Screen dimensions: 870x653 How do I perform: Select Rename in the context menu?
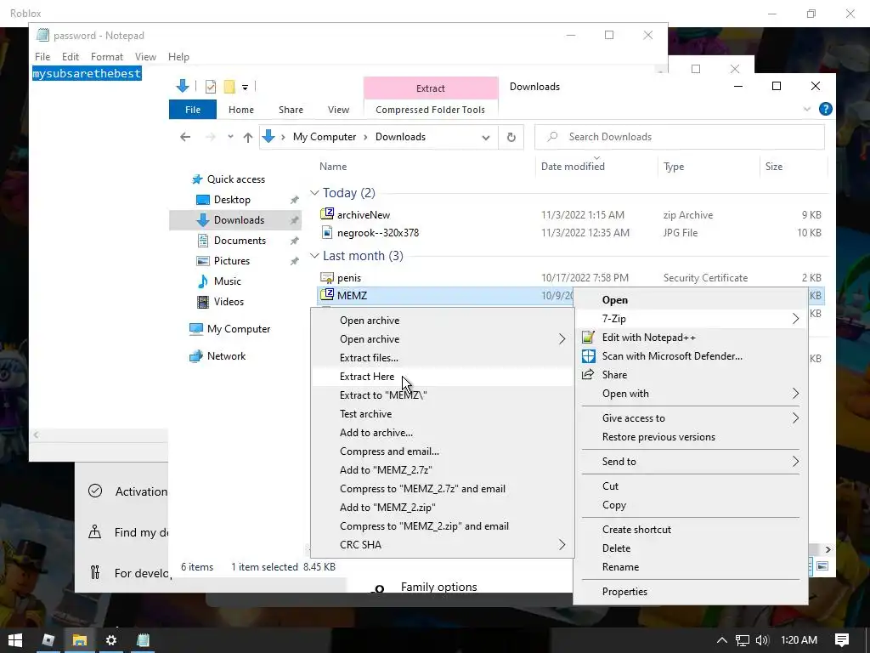[620, 567]
